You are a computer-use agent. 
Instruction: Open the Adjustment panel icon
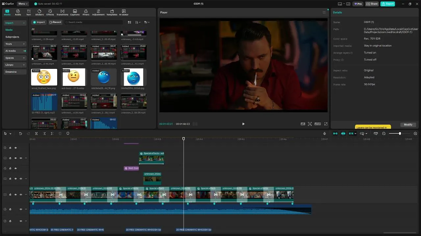[x=98, y=12]
